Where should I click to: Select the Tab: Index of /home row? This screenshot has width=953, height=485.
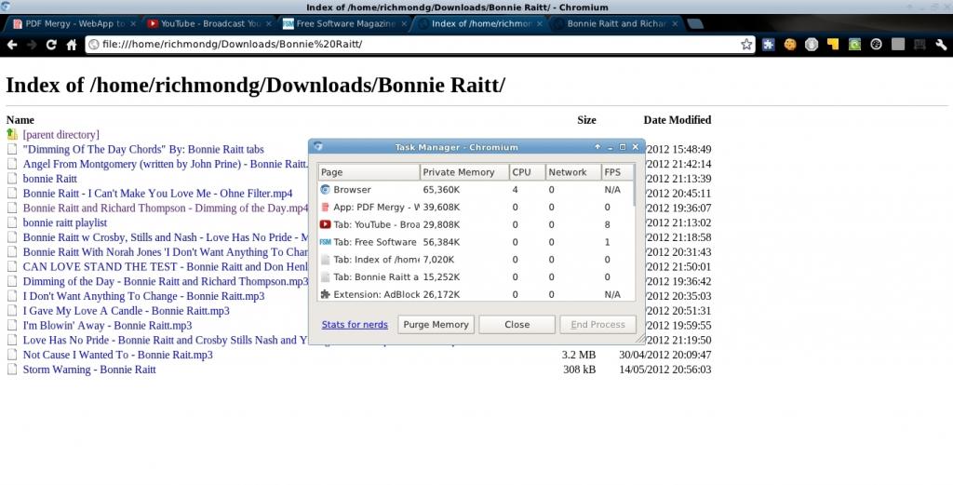[x=476, y=260]
